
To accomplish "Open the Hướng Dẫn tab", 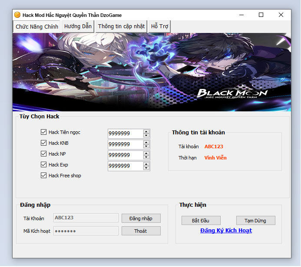I will 78,26.
